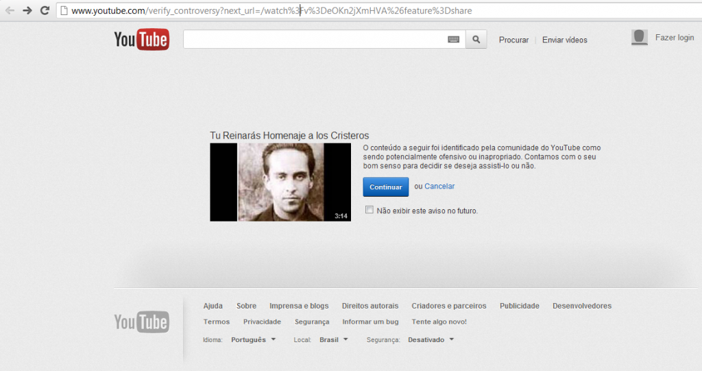Click the magnifying glass search button
The image size is (702, 371).
tap(476, 39)
